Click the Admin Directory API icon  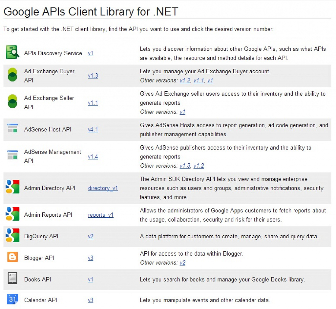pyautogui.click(x=12, y=187)
